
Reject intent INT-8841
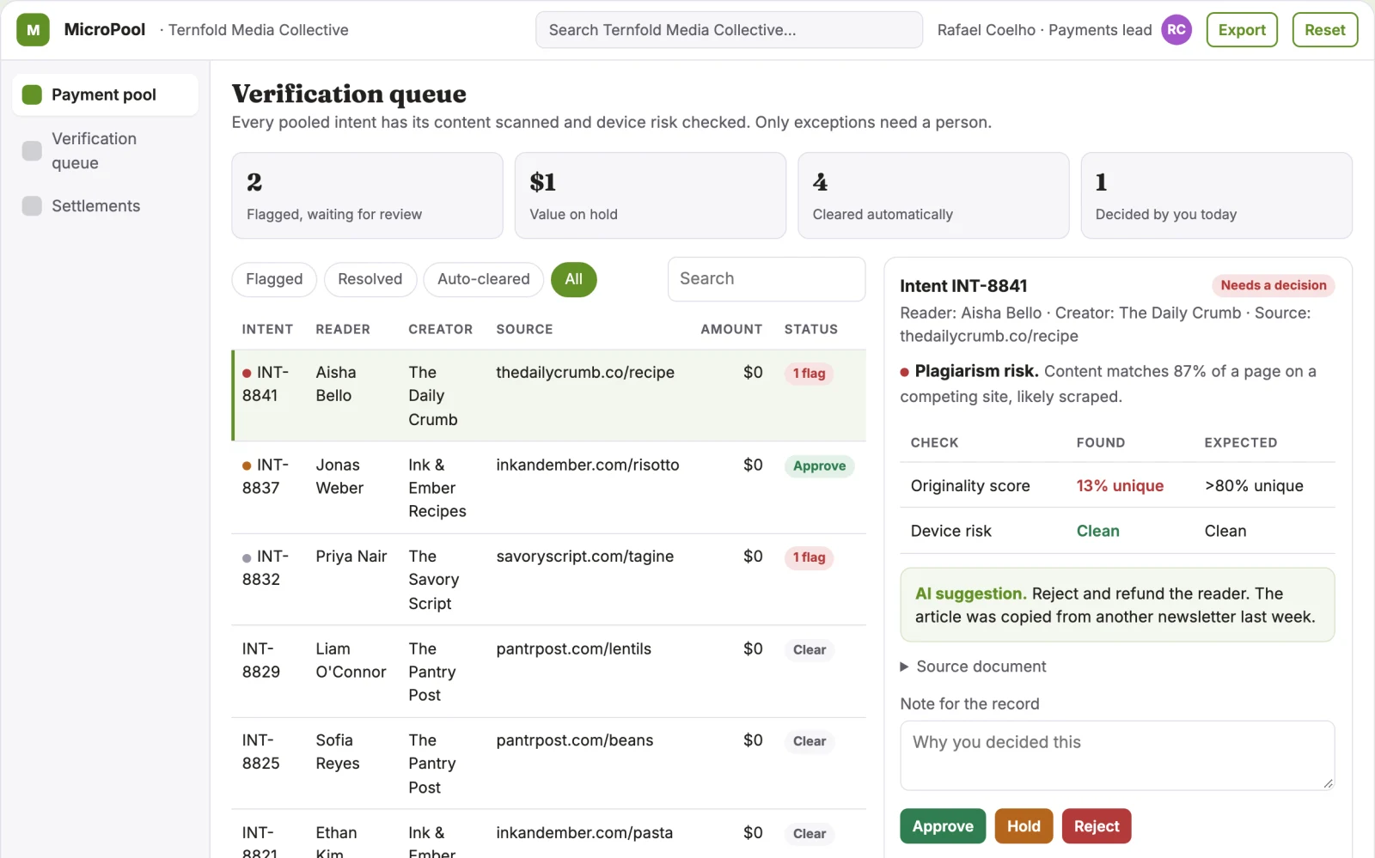coord(1097,826)
